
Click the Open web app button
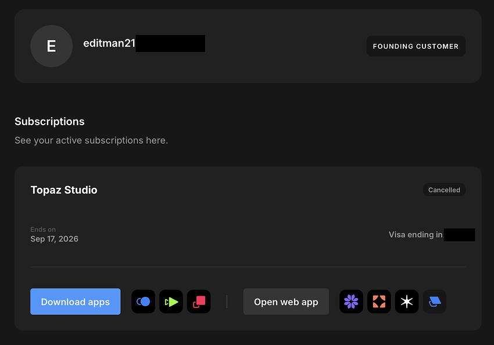tap(286, 302)
